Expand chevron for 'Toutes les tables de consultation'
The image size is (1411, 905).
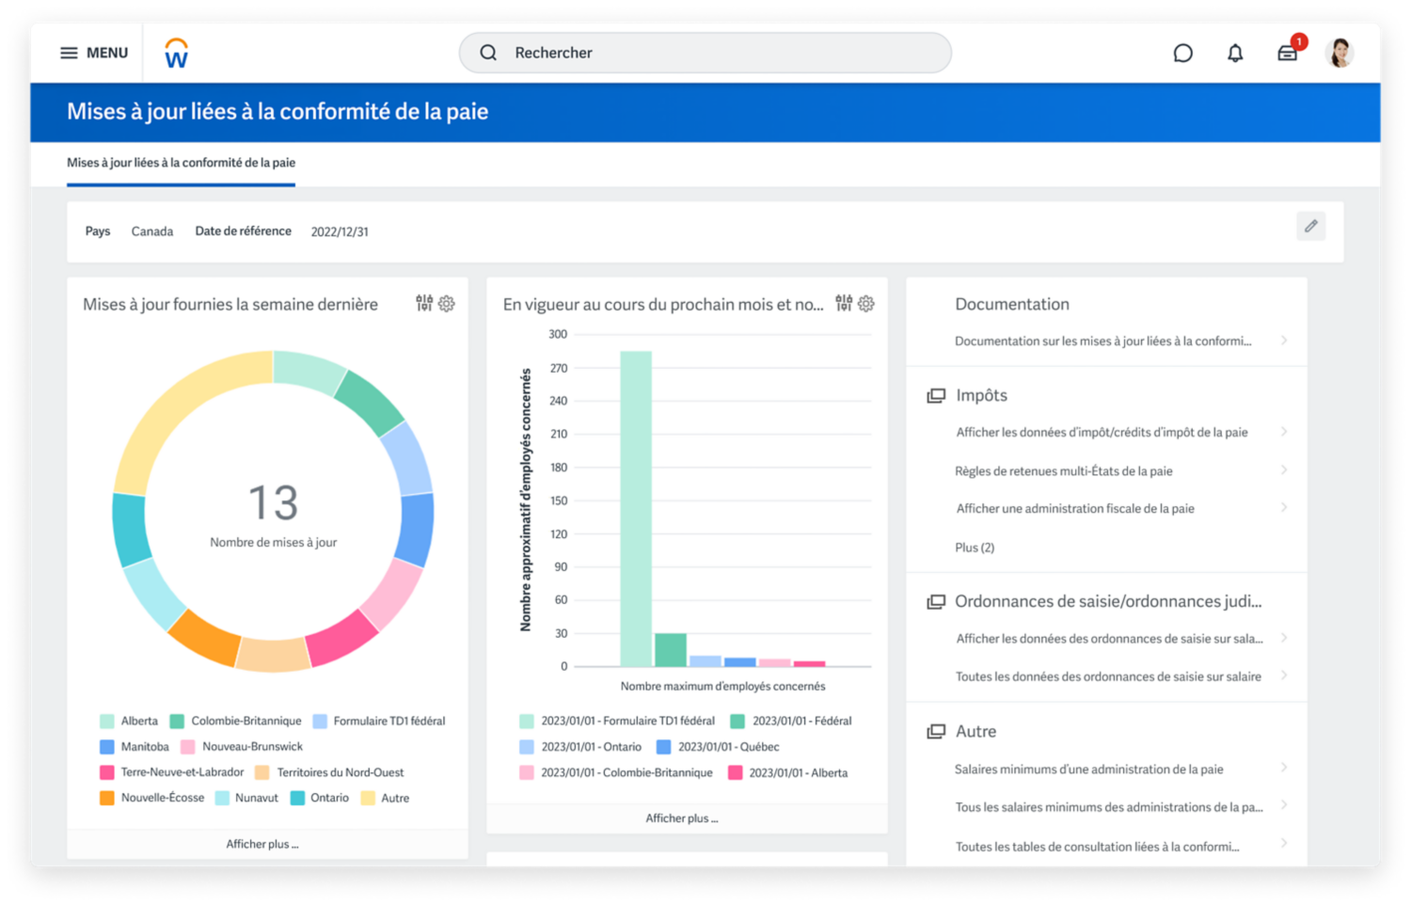(x=1284, y=845)
